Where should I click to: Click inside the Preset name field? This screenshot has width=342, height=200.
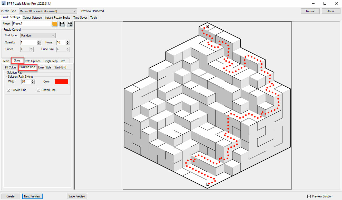tap(32, 23)
